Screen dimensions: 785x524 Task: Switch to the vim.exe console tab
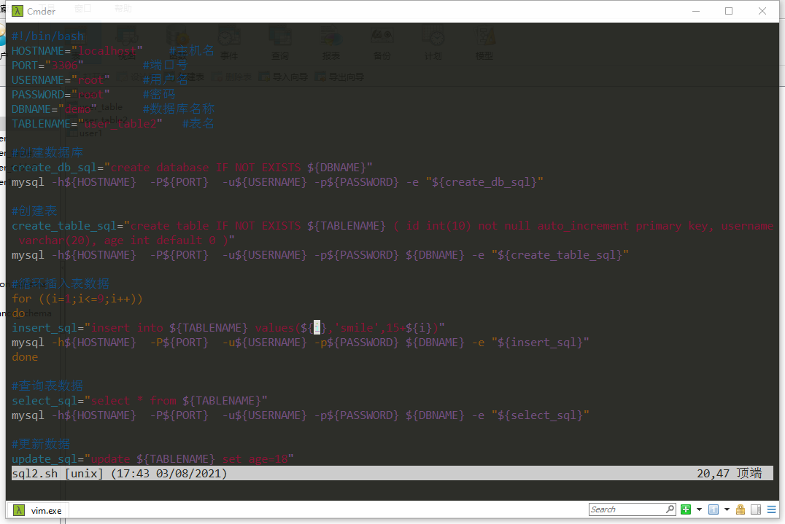[38, 510]
